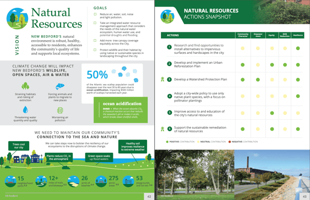The width and height of the screenshot is (310, 200).
Task: Click the Resilience column header
Action: click(x=298, y=35)
